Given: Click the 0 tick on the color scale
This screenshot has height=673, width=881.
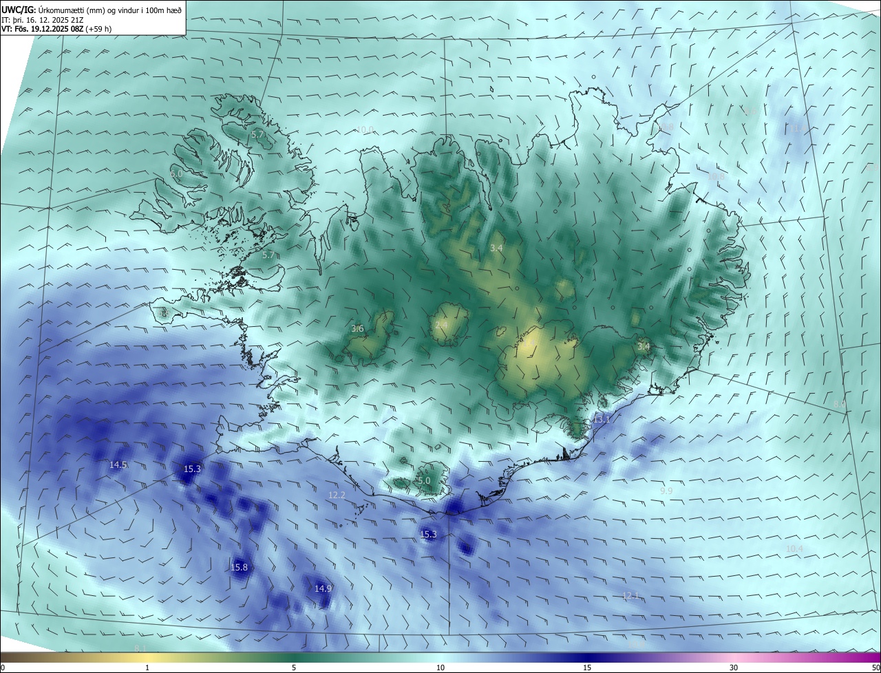Looking at the screenshot, I should [3, 667].
